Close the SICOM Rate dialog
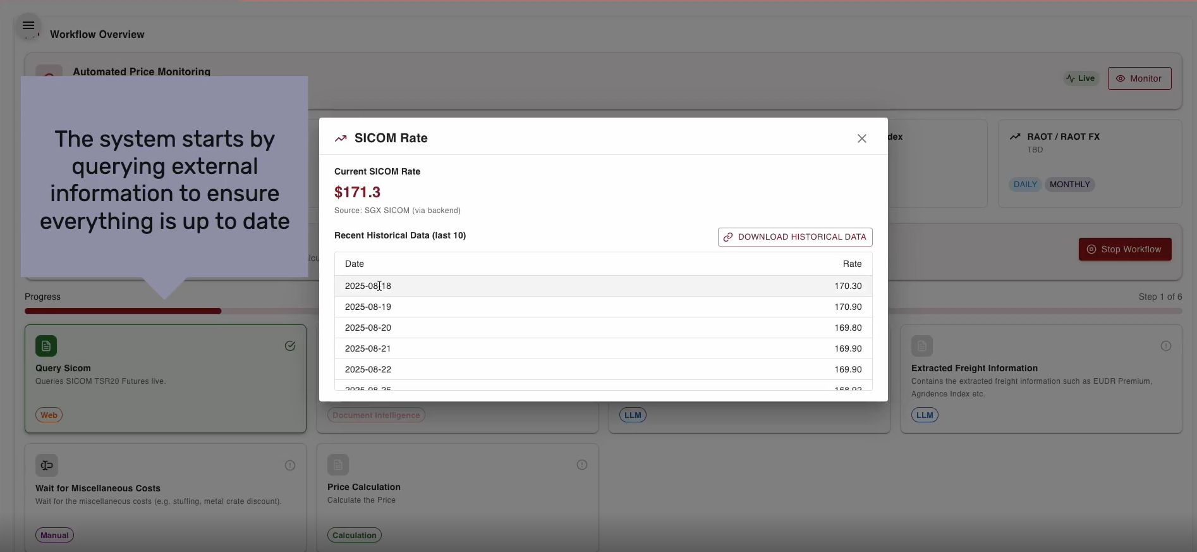1197x552 pixels. pos(861,138)
